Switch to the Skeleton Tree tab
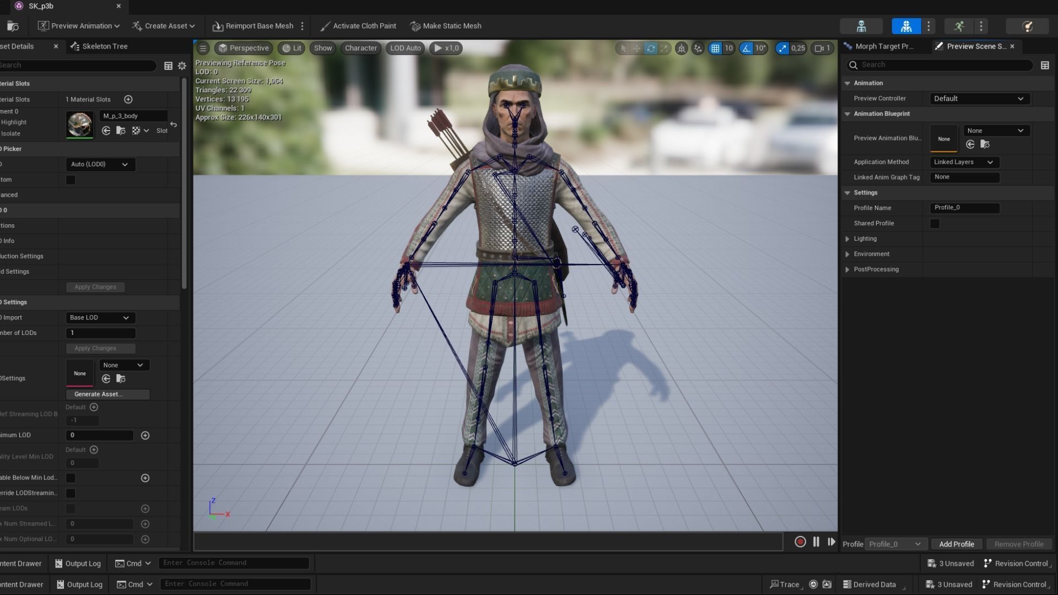The width and height of the screenshot is (1058, 595). click(x=100, y=46)
